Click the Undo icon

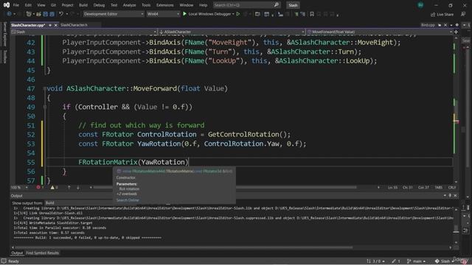pyautogui.click(x=61, y=14)
